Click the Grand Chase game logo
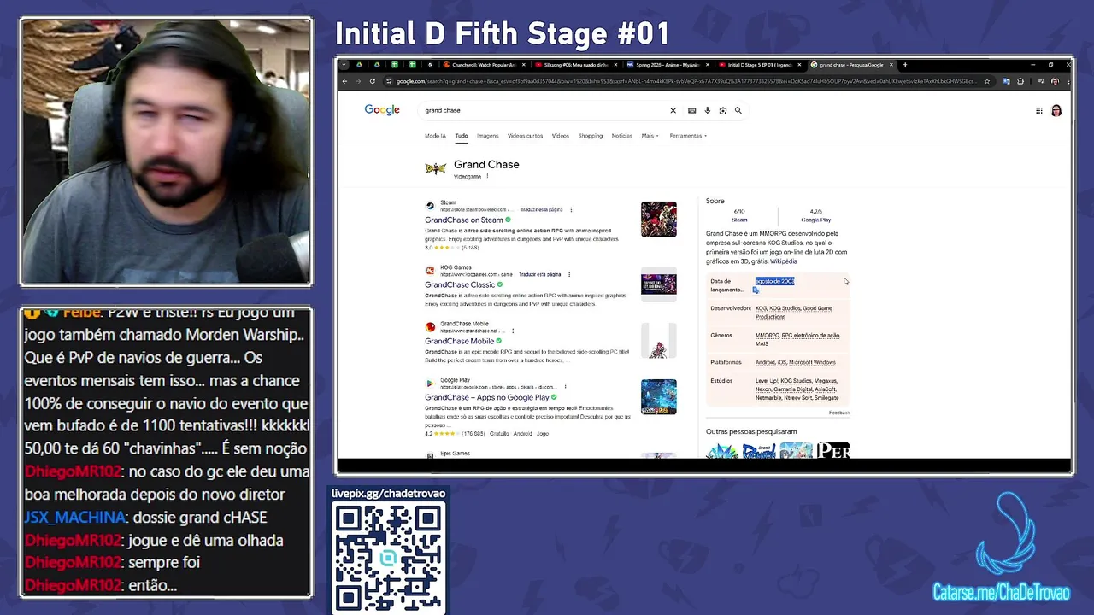The image size is (1094, 615). 436,169
